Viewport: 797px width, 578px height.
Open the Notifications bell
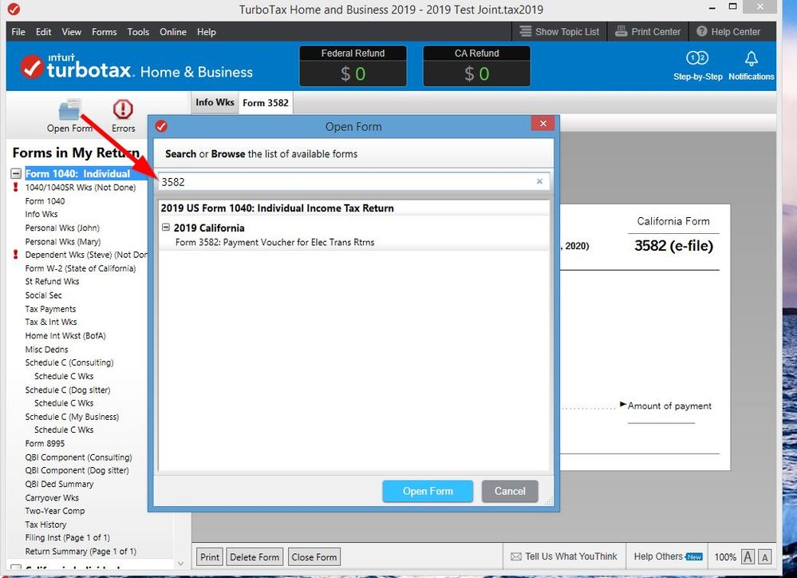click(x=752, y=58)
